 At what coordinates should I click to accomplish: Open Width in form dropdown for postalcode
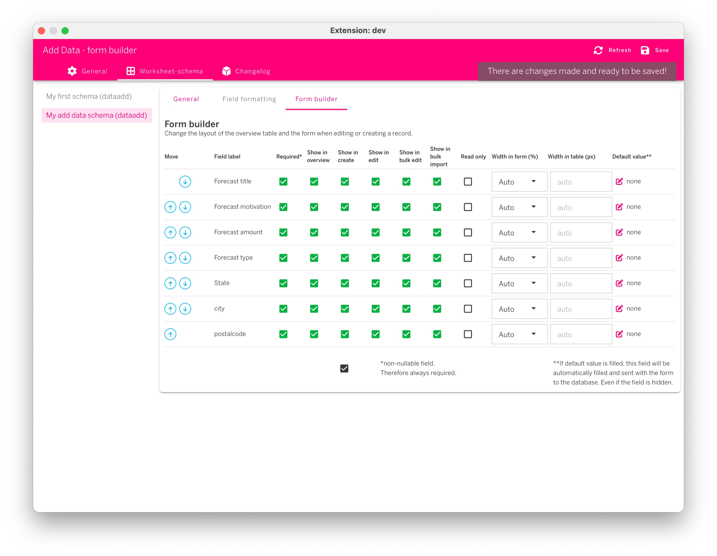pos(519,334)
